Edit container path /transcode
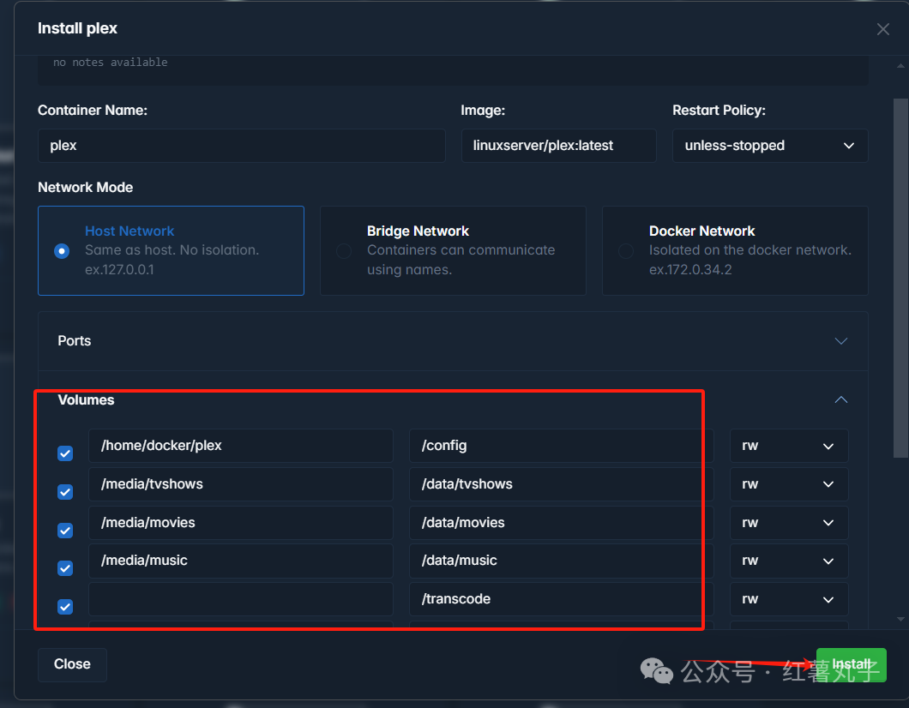 click(x=561, y=599)
